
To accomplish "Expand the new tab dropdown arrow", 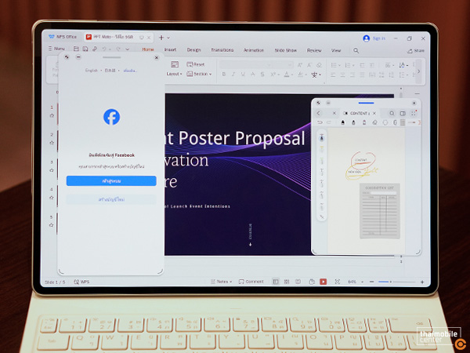I will point(168,38).
